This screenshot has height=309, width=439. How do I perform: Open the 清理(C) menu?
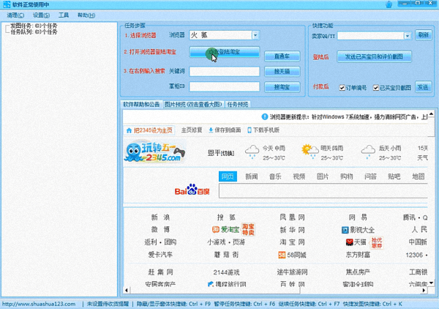15,15
